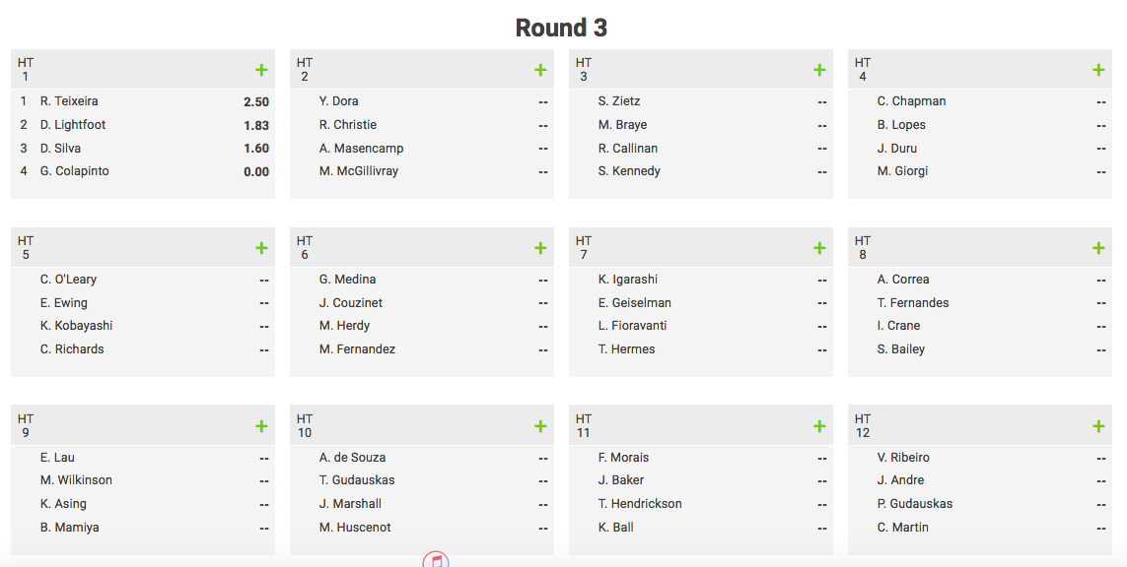Expand the HT 4 heat card
Viewport: 1127px width, 567px height.
coord(1098,70)
